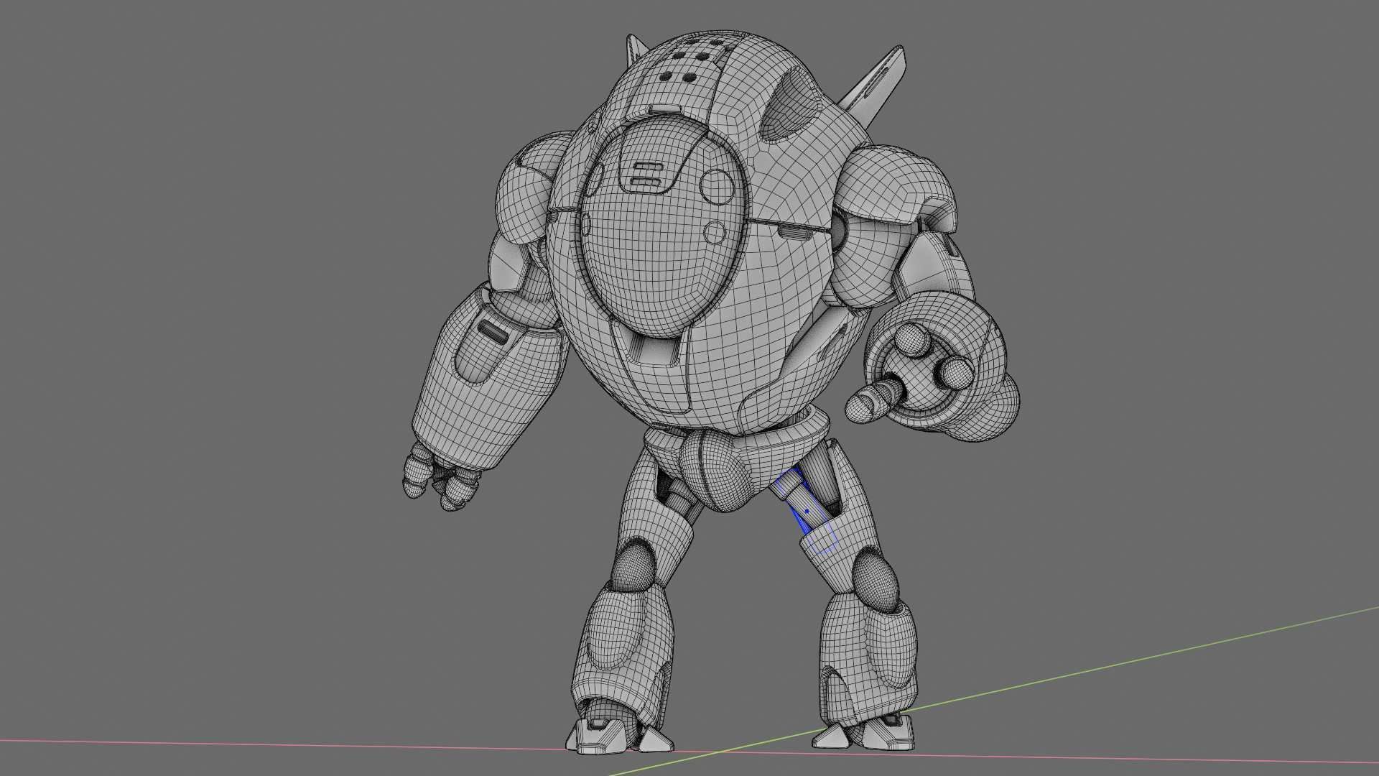Select the small rectangular slot panel on hatch

648,176
